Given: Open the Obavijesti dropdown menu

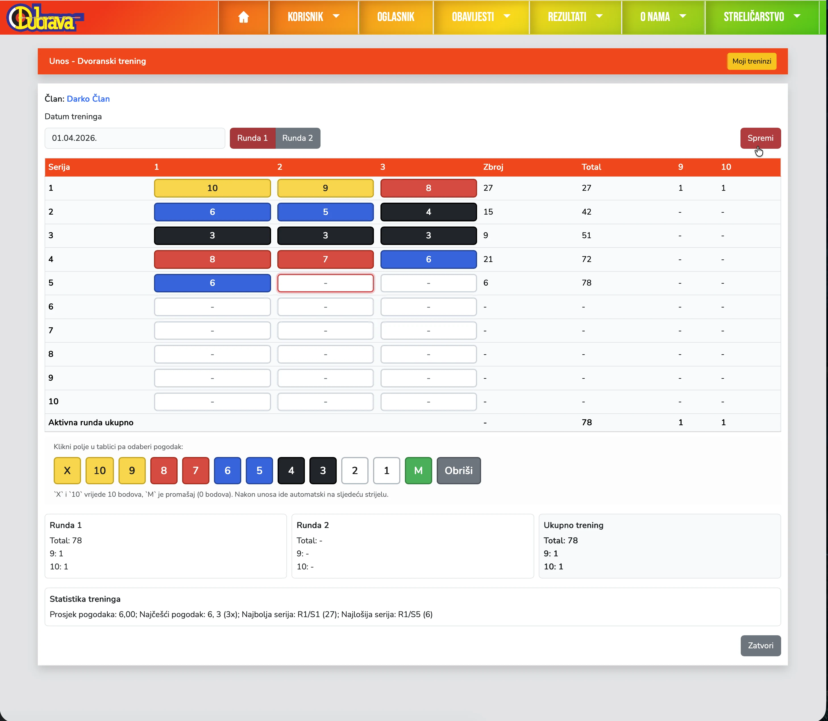Looking at the screenshot, I should 480,17.
